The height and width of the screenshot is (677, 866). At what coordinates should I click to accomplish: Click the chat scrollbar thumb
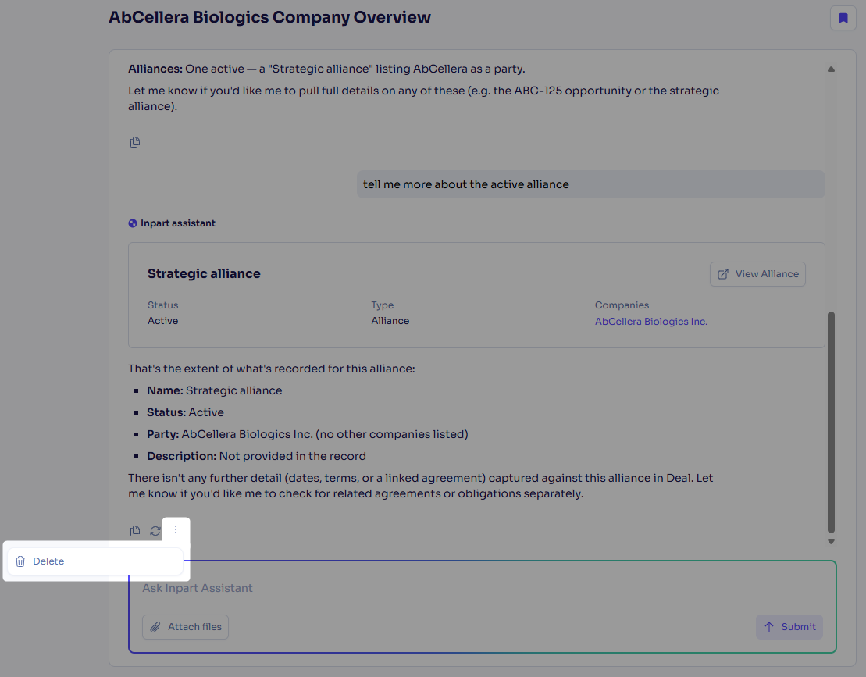[831, 422]
